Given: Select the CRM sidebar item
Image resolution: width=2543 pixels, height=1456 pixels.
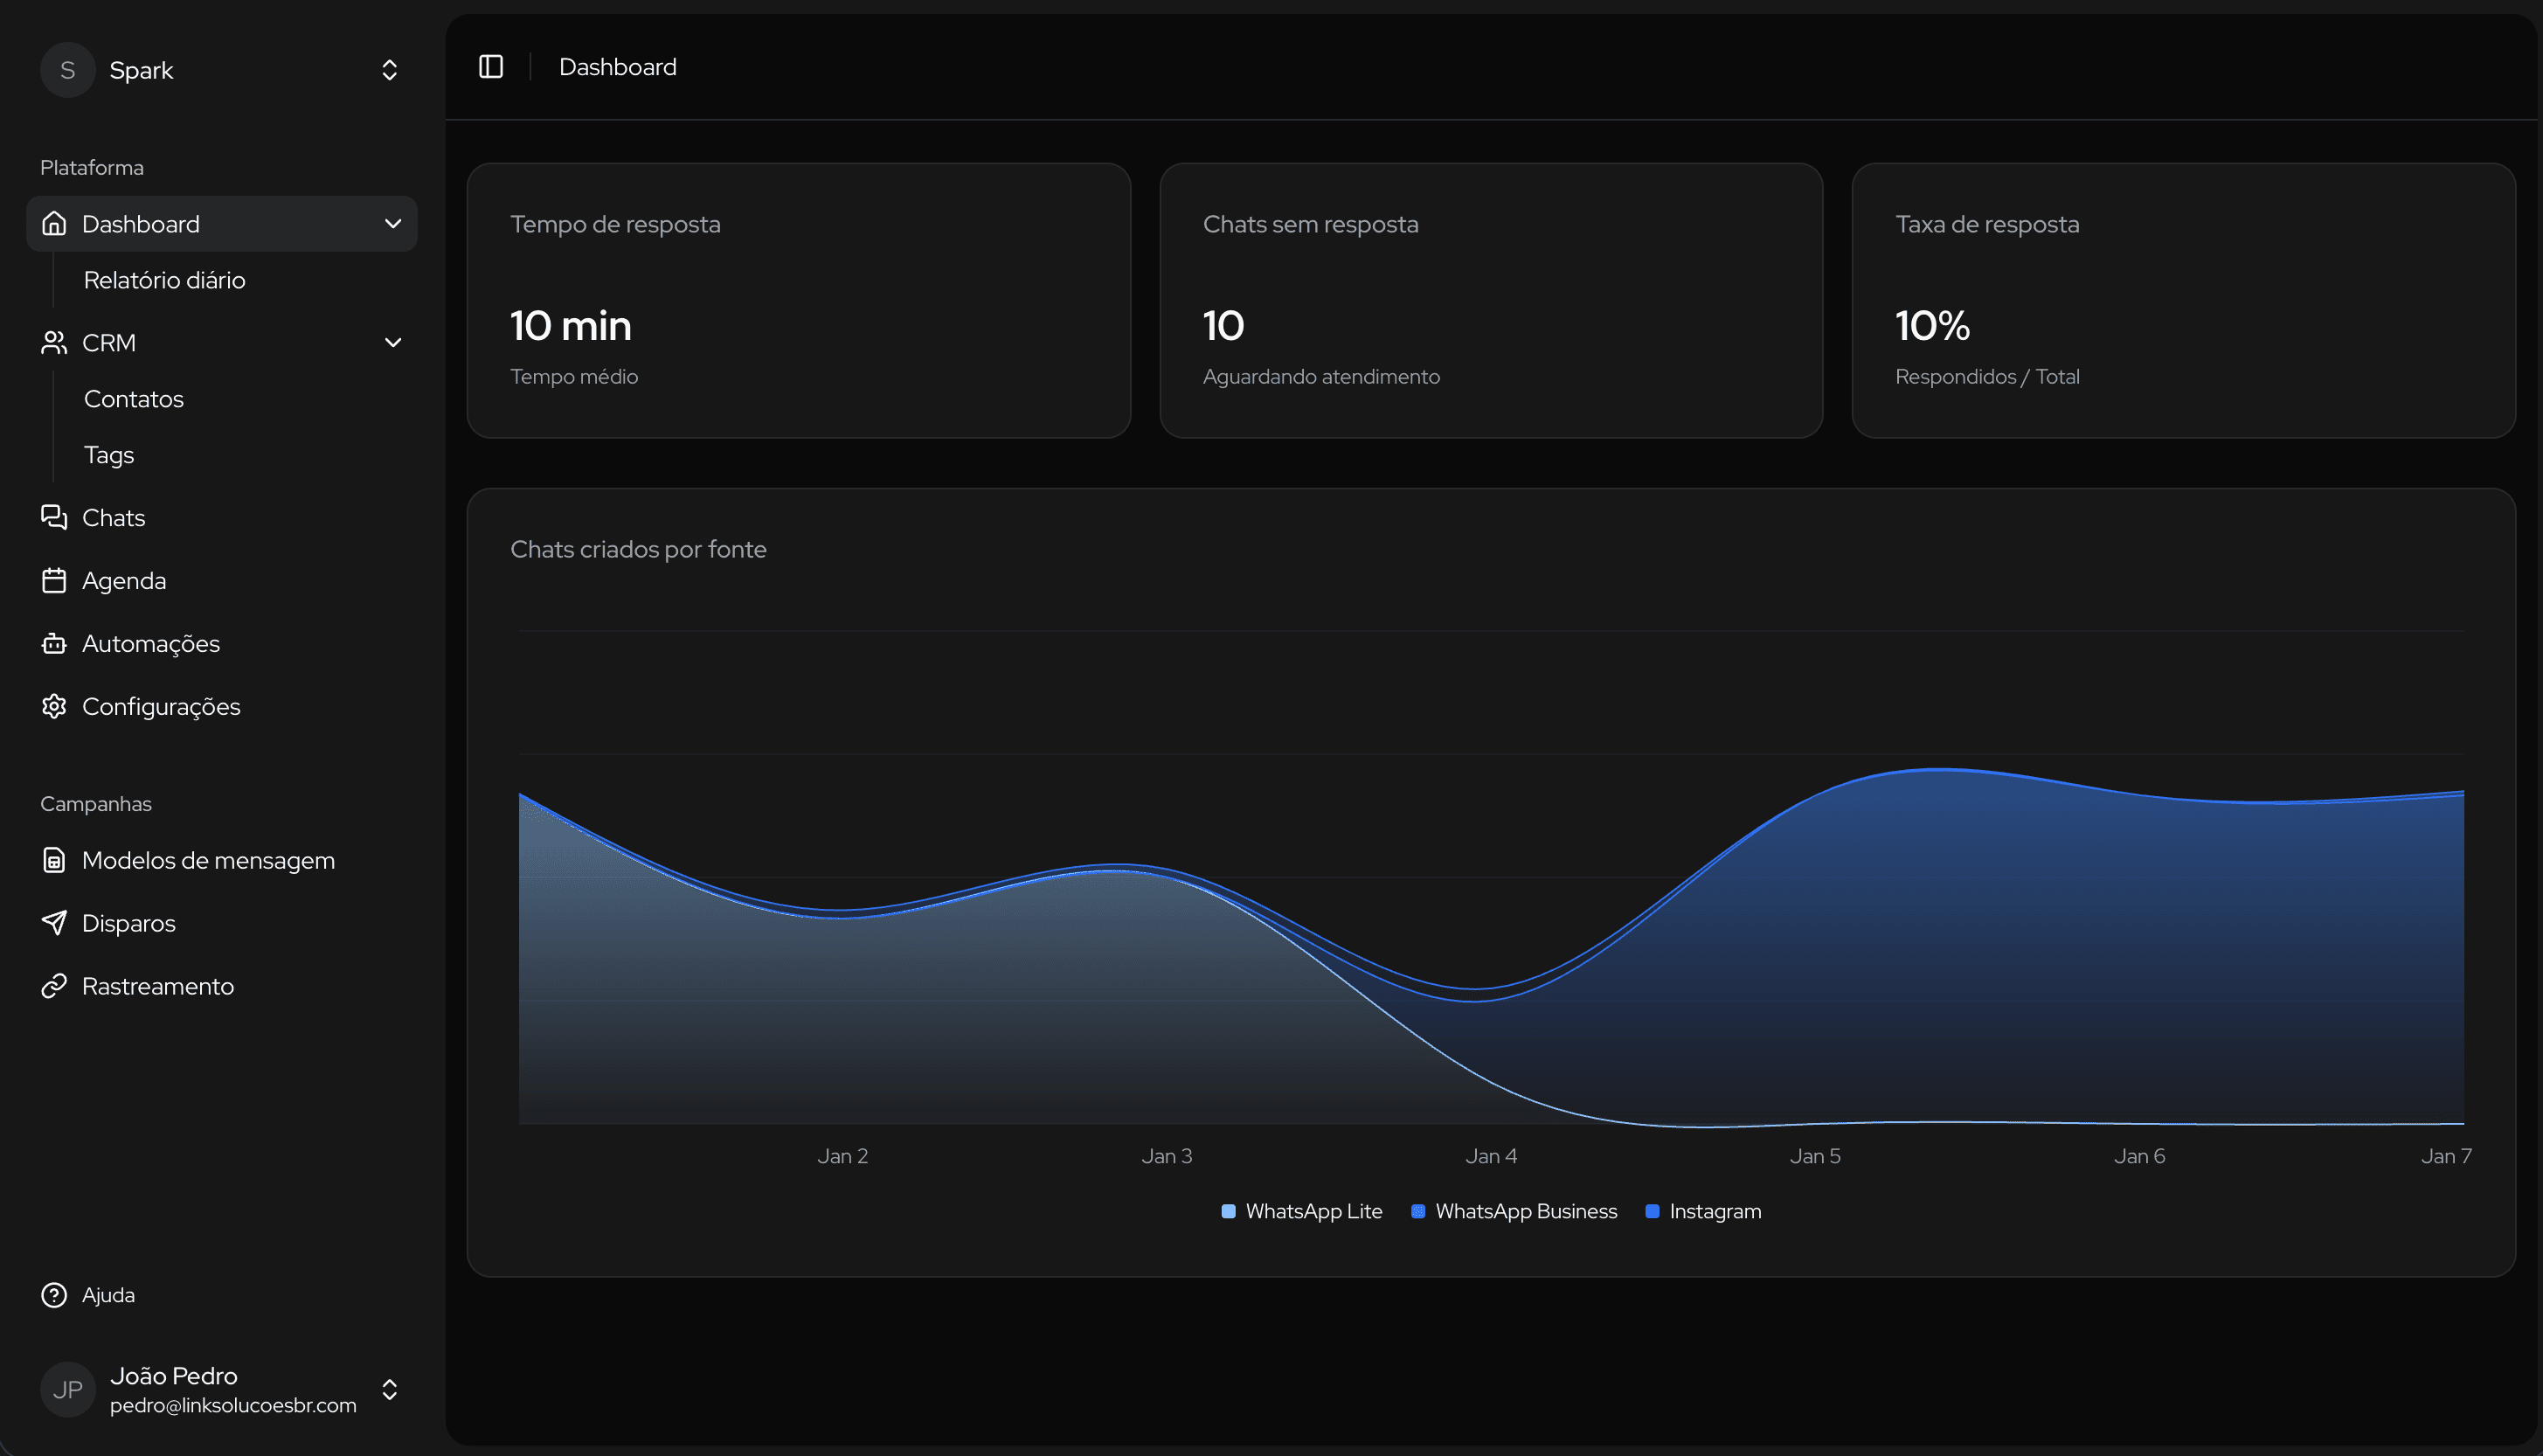Looking at the screenshot, I should tap(221, 343).
